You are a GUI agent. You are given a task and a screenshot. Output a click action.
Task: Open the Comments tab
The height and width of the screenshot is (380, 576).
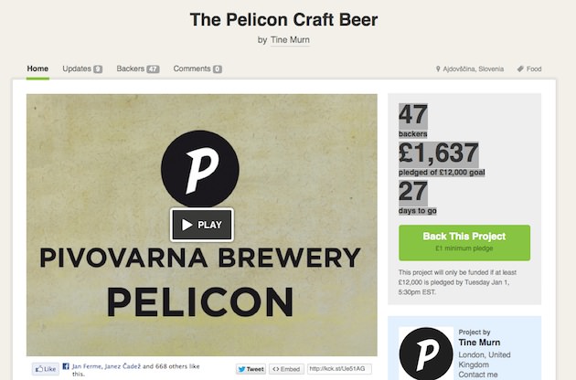pos(197,69)
